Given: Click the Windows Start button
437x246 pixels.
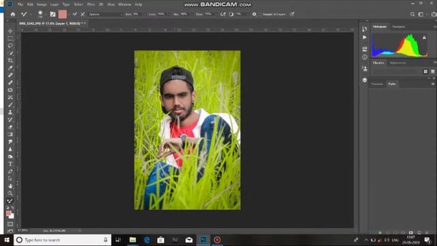Looking at the screenshot, I should pos(7,240).
